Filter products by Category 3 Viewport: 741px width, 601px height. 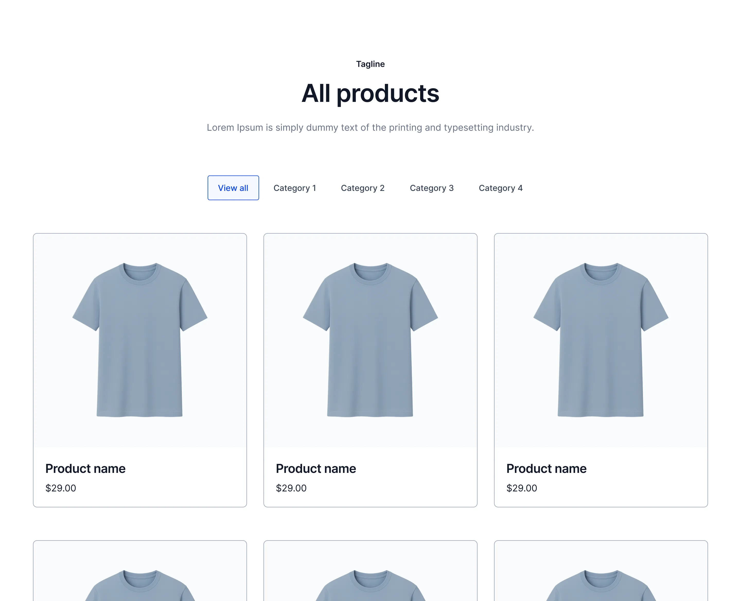431,188
